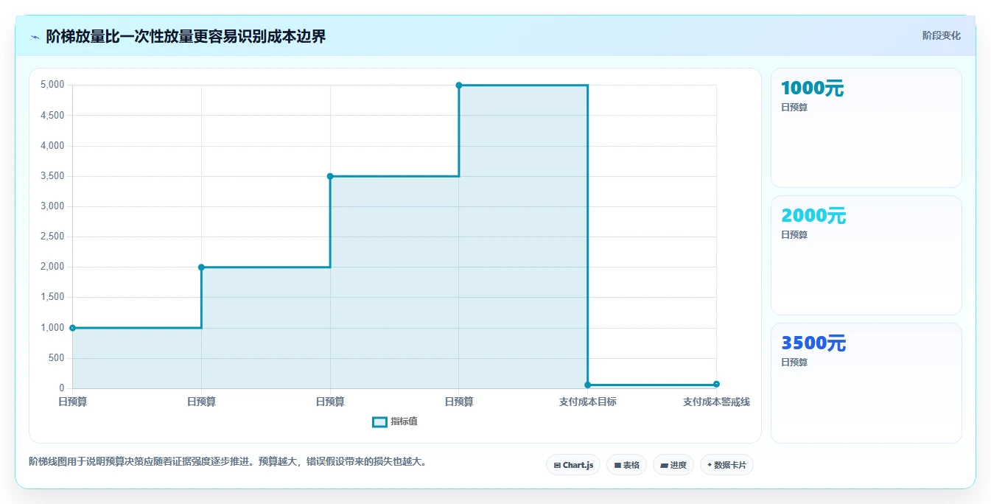Click the 3500元 card value
Viewport: 991px width, 504px height.
tap(813, 343)
